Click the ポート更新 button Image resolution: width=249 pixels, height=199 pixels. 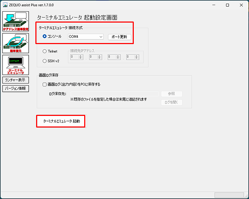119,37
